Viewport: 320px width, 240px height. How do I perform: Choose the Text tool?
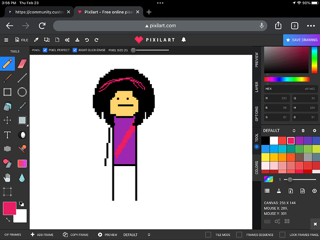tap(7, 134)
